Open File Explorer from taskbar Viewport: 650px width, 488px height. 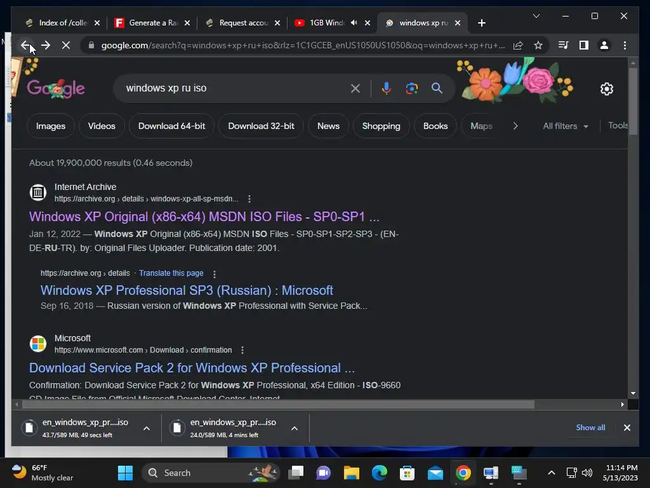click(x=351, y=473)
